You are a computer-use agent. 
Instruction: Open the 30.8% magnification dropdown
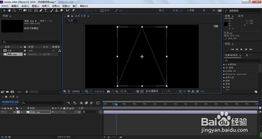tap(78, 91)
